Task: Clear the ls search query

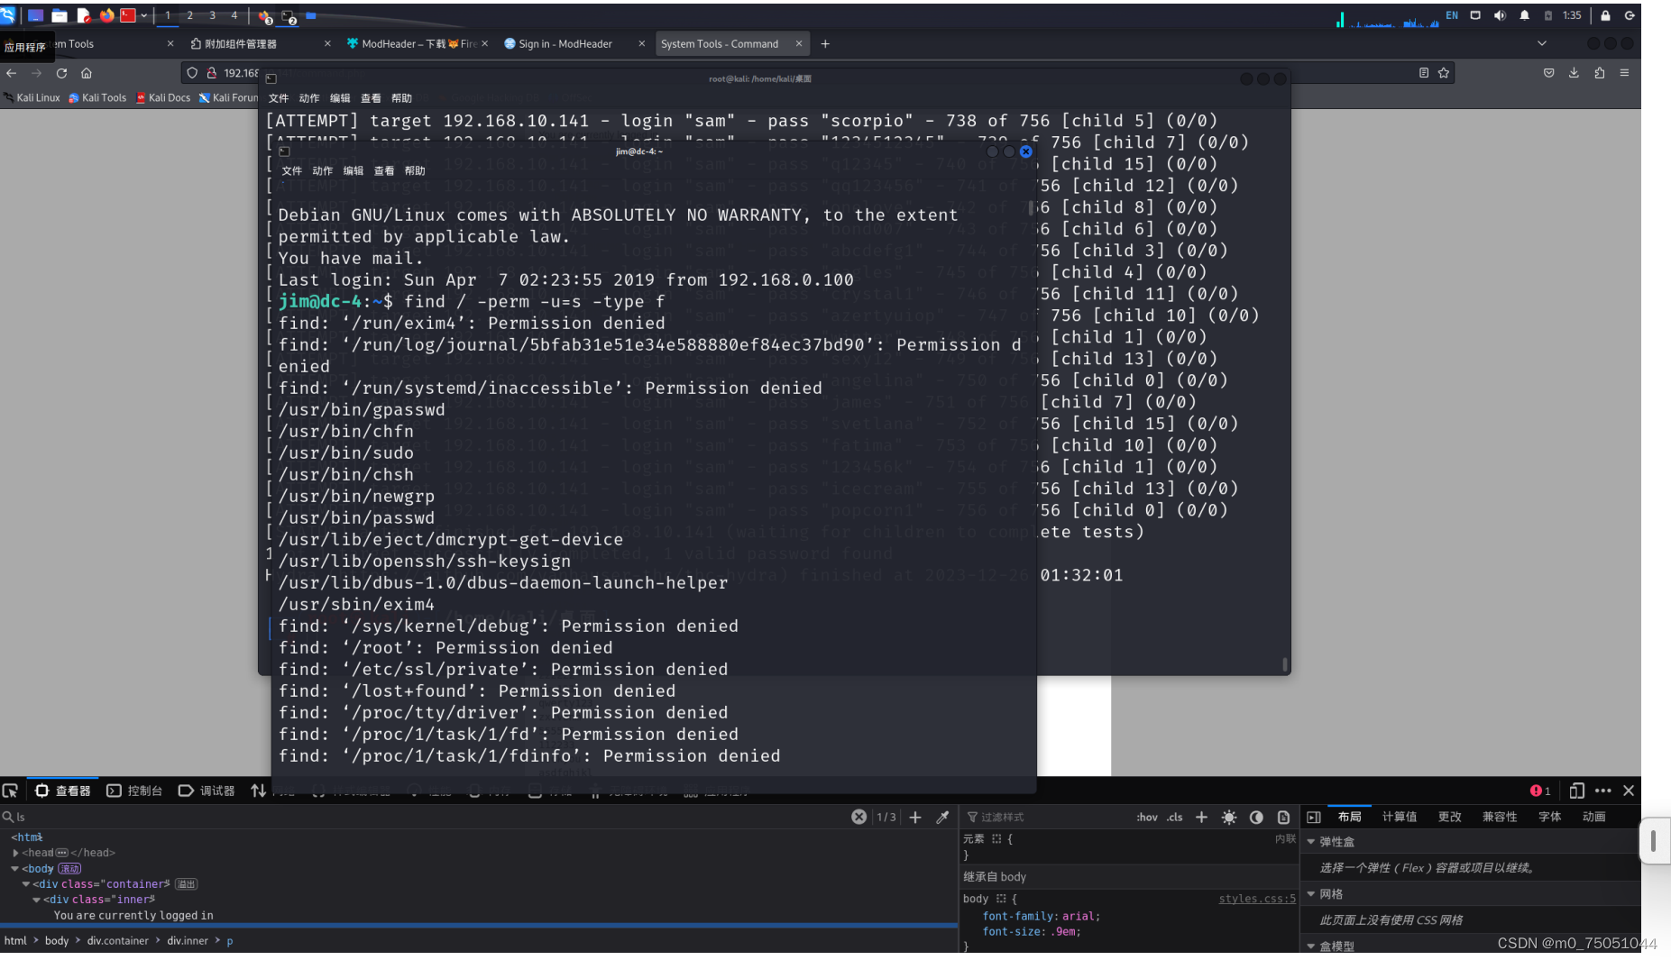Action: click(x=858, y=816)
